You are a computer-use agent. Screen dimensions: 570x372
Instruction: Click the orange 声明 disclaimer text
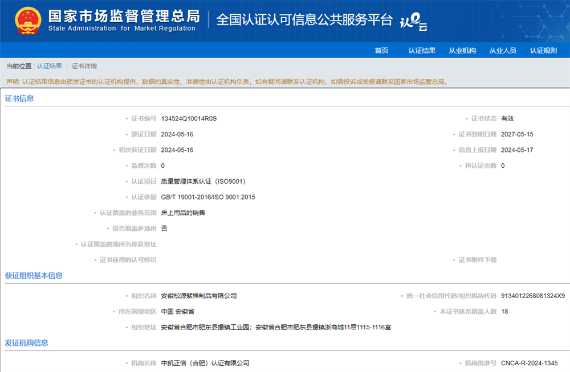(227, 82)
